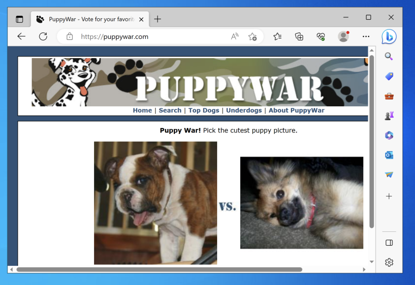Refresh the PuppyWar page
Screen dimensions: 415x285
(x=43, y=36)
